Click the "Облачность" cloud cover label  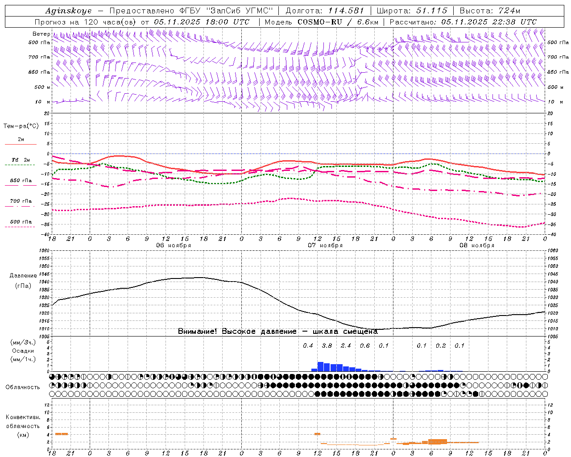tap(23, 387)
